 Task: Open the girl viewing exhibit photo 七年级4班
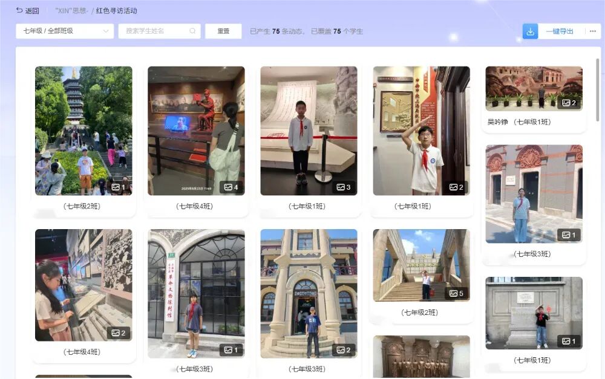83,285
